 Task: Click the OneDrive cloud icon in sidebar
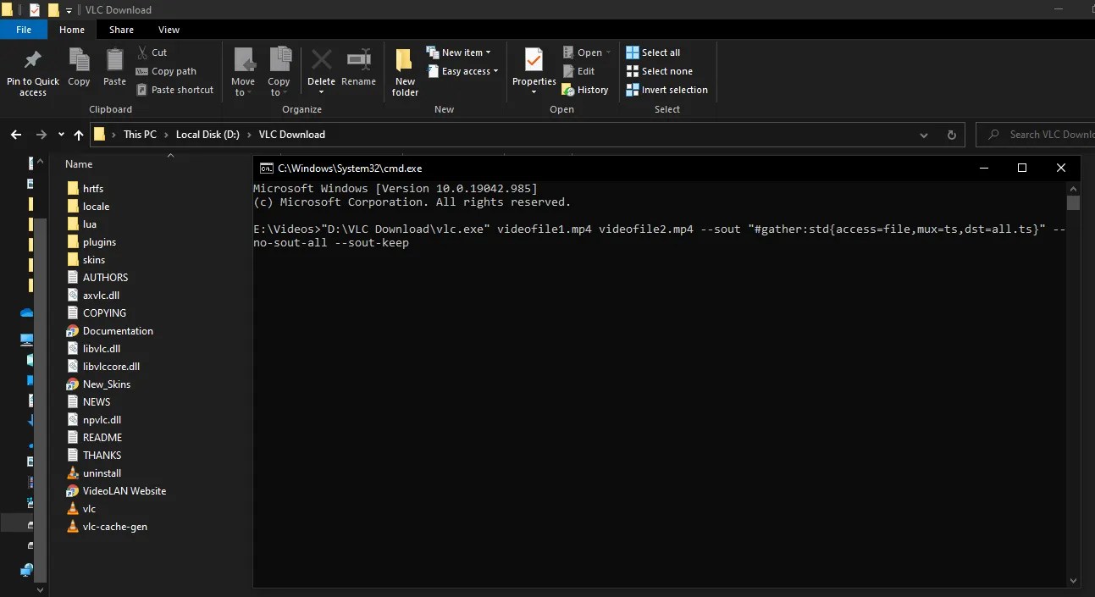(x=26, y=312)
